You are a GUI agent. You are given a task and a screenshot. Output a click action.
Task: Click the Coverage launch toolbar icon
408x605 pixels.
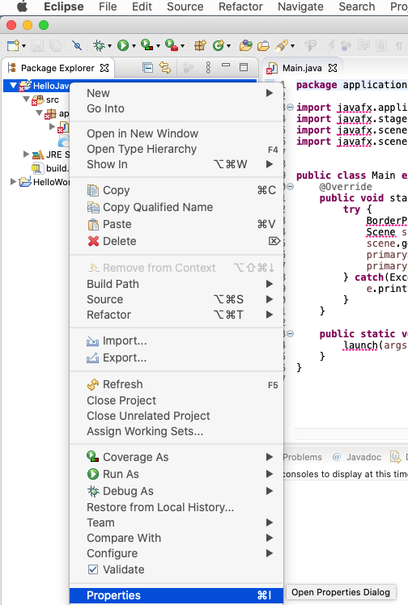pyautogui.click(x=147, y=45)
